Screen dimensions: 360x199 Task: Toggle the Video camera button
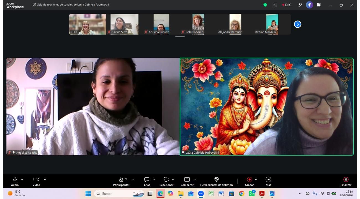pyautogui.click(x=36, y=181)
